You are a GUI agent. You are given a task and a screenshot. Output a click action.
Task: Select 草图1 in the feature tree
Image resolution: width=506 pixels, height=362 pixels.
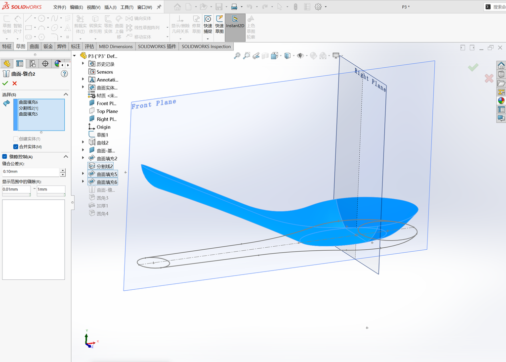(102, 135)
